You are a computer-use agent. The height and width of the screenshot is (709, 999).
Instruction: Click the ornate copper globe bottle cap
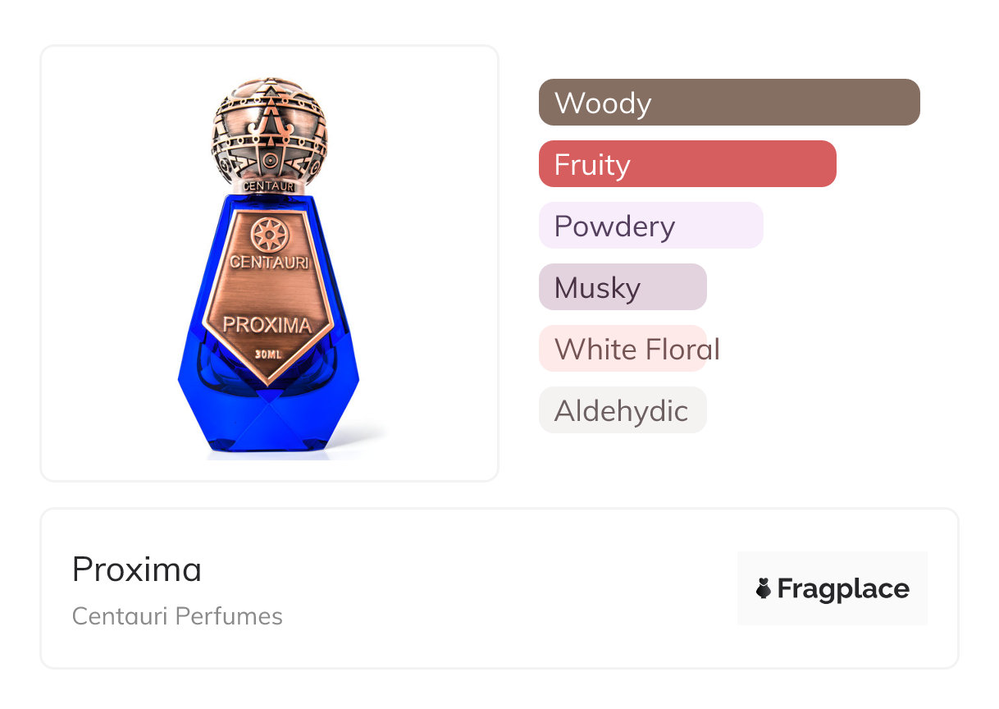tap(270, 131)
